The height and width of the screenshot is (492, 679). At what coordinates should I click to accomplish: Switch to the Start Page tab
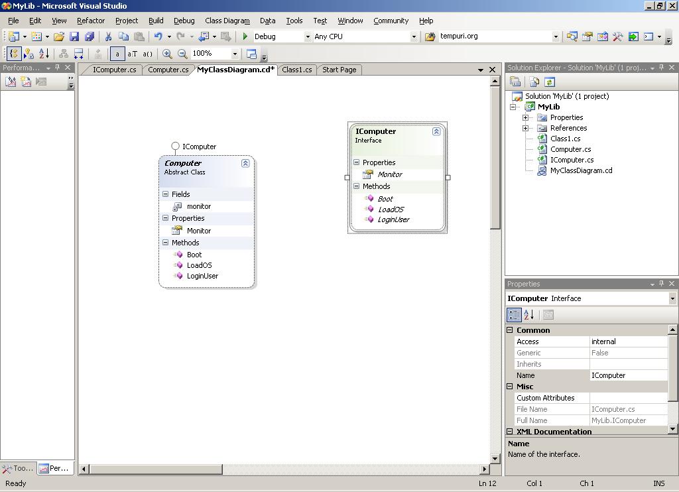339,70
